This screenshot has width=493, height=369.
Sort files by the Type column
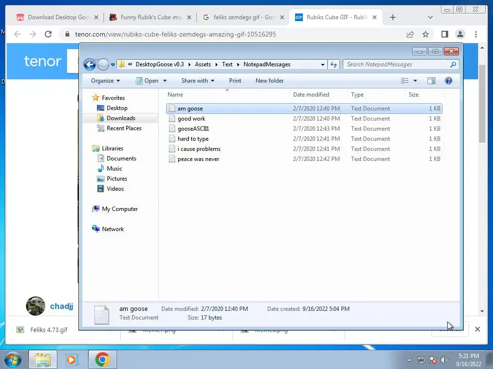pos(376,95)
